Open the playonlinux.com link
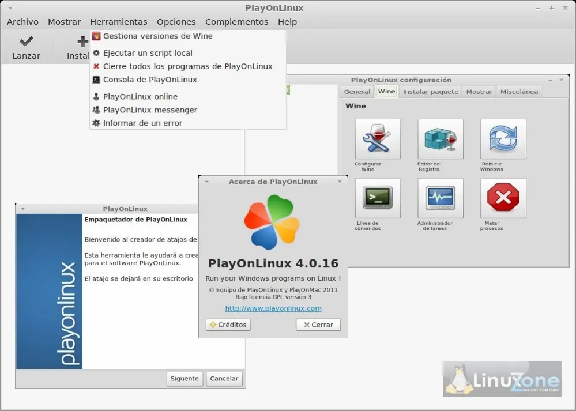Screen dimensions: 576x411 tap(273, 308)
